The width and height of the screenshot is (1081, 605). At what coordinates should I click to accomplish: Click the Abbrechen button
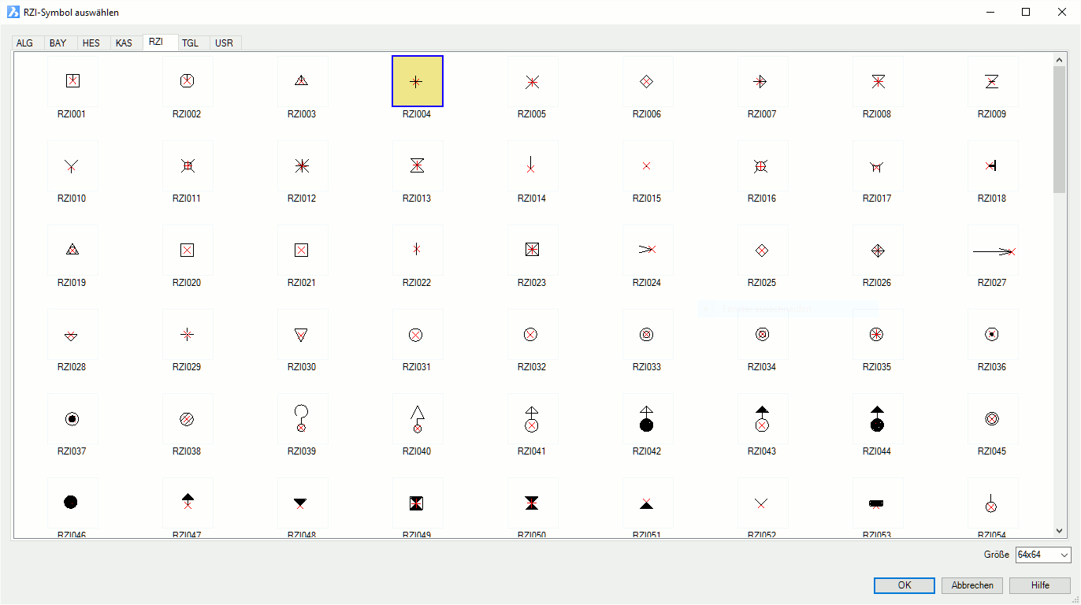click(972, 585)
